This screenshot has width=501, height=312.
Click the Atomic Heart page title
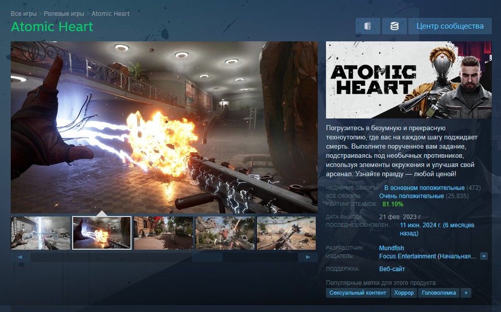point(52,27)
